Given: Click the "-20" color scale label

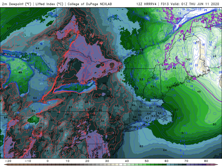Looking at the screenshot, I should [8, 161].
